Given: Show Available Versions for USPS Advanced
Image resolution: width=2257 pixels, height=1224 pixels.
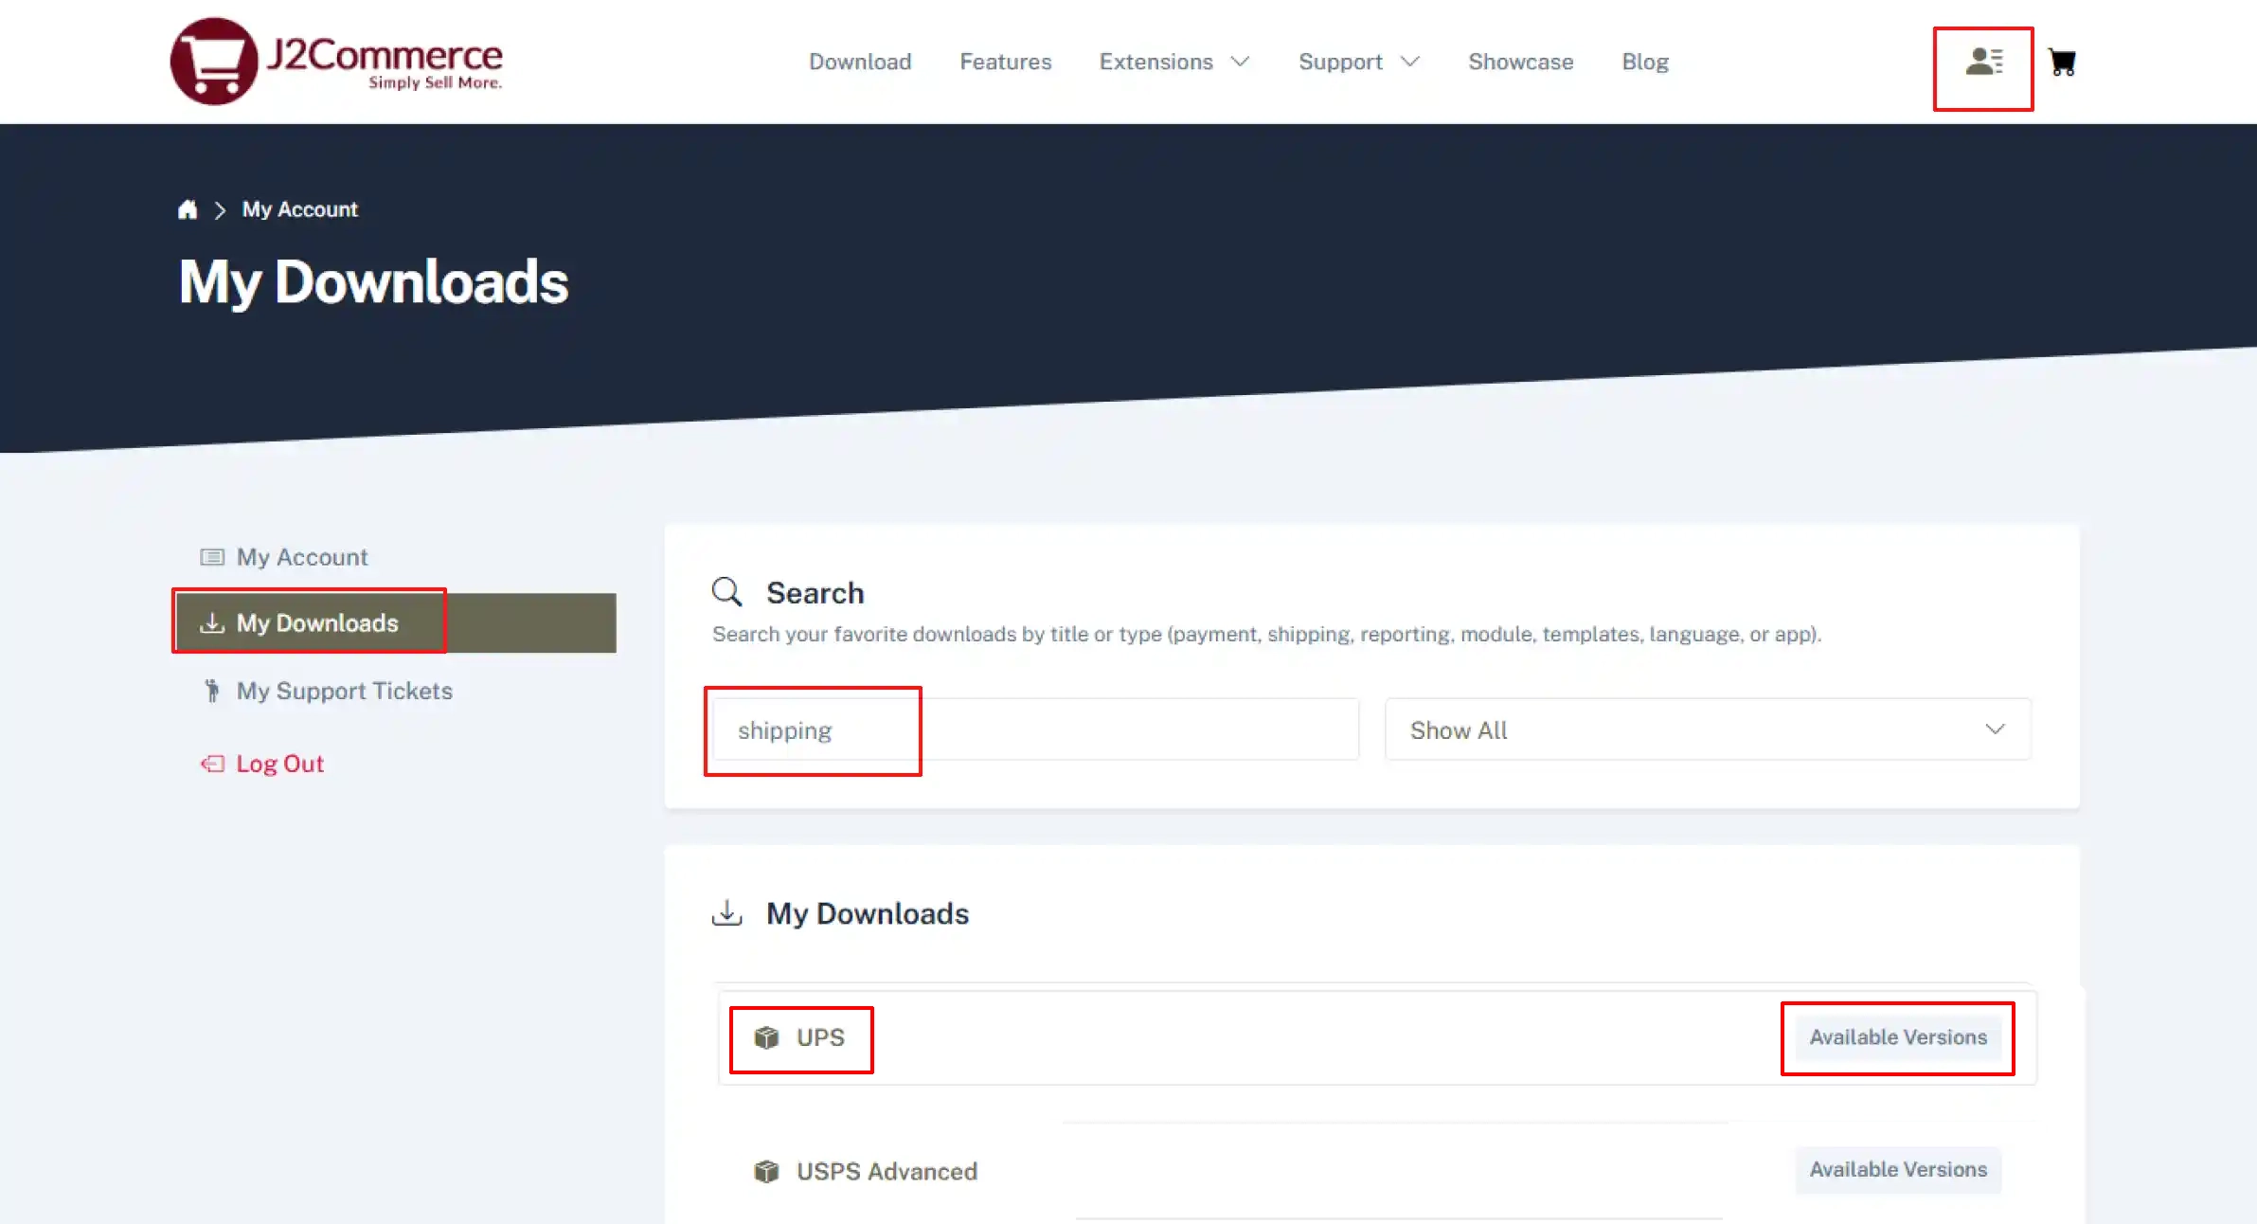Looking at the screenshot, I should [x=1898, y=1170].
